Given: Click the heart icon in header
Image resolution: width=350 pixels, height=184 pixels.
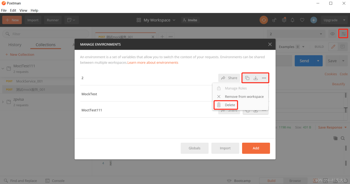Looking at the screenshot, I should point(302,20).
